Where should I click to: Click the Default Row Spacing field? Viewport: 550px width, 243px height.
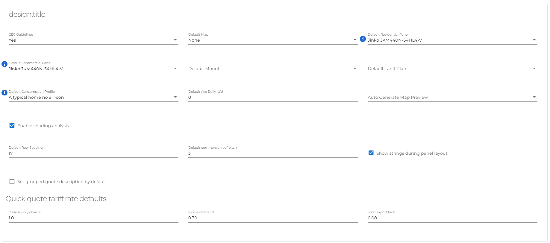coord(93,153)
